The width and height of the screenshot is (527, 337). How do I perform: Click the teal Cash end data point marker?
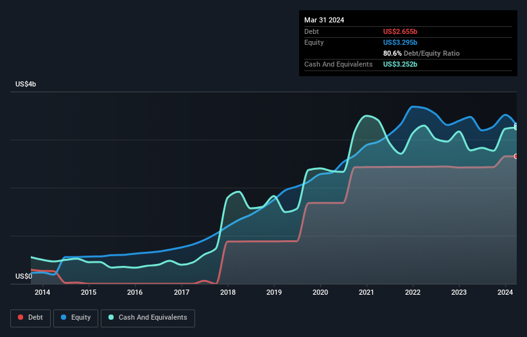point(516,127)
